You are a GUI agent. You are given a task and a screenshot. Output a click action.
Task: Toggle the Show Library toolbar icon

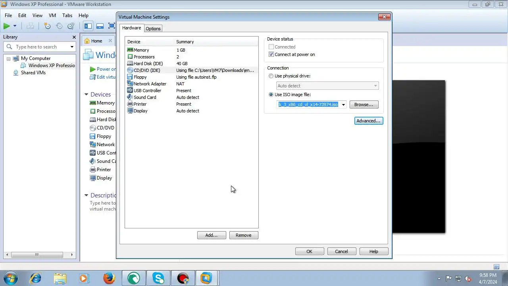(x=88, y=26)
